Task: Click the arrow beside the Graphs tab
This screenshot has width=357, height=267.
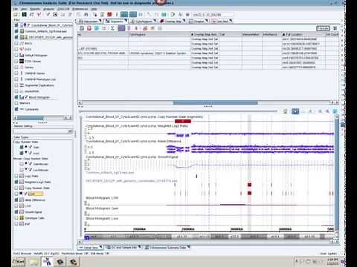Action: click(206, 21)
